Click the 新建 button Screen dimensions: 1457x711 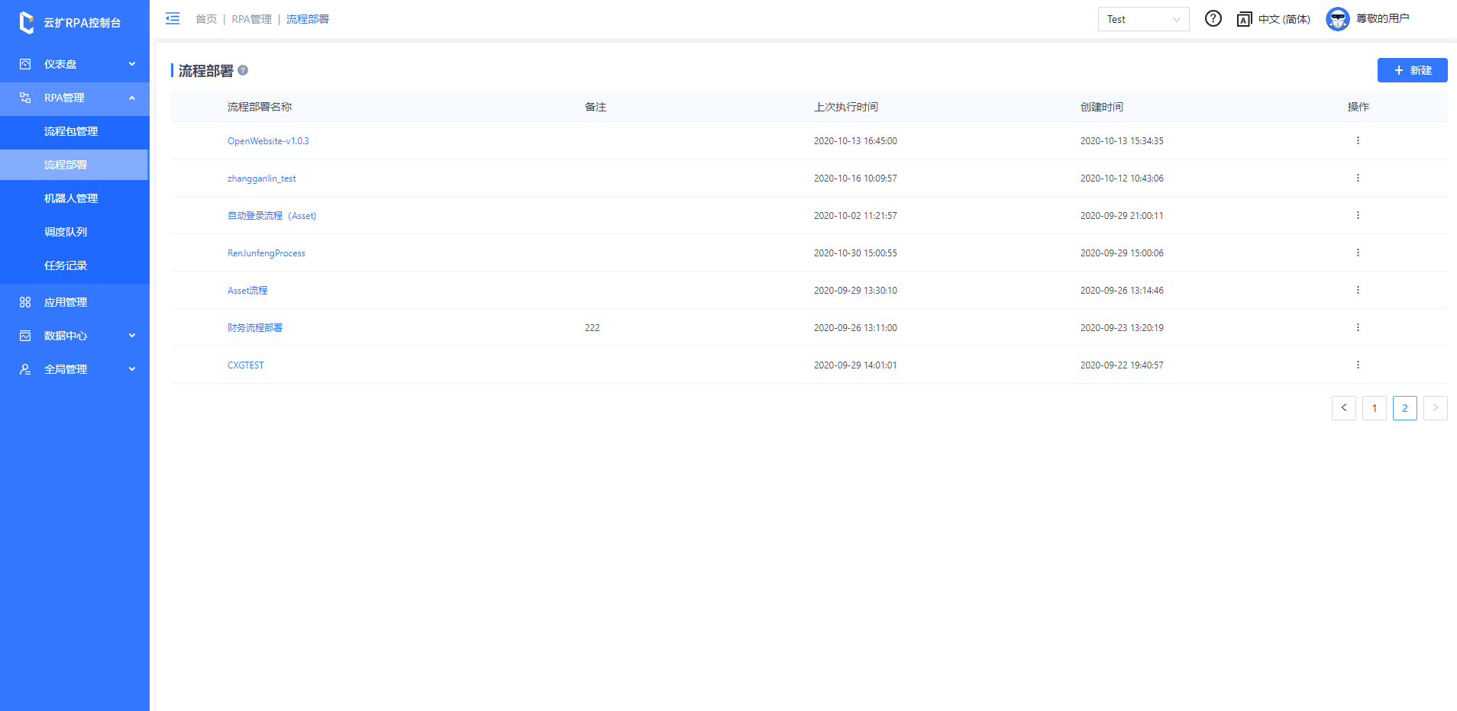point(1412,70)
